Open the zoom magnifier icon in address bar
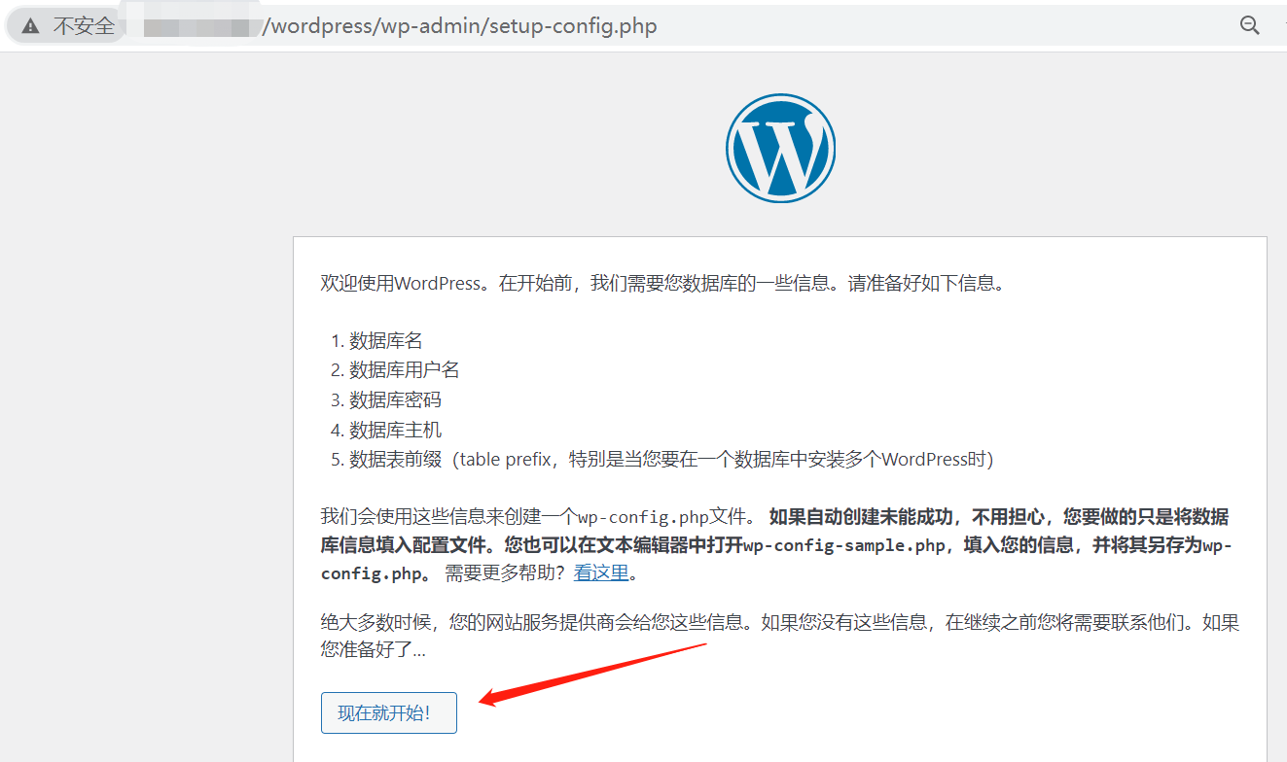 click(x=1250, y=25)
